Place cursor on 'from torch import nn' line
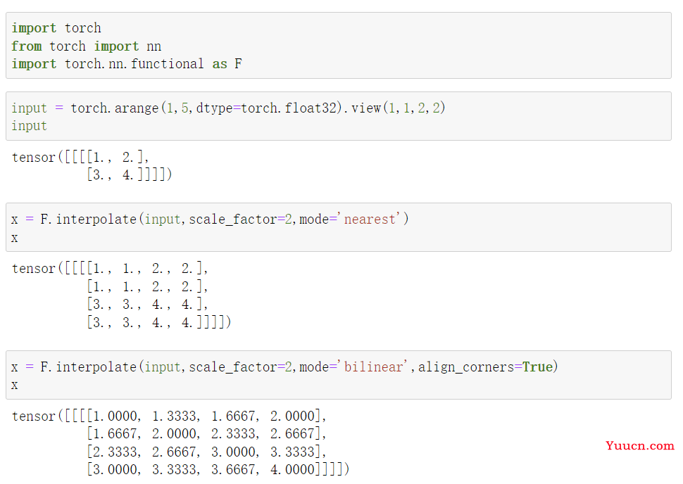The image size is (683, 484). click(86, 46)
